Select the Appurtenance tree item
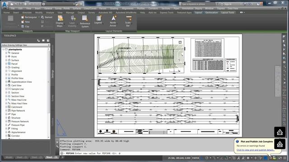 click(18, 132)
